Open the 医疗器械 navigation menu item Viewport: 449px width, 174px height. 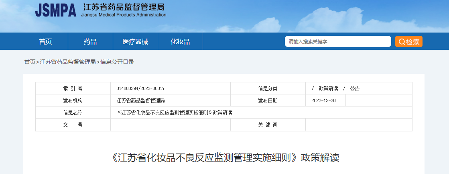point(136,41)
